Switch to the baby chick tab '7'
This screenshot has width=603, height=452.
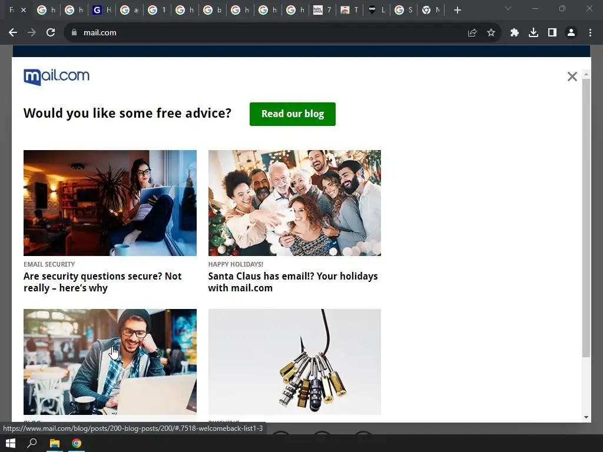tap(323, 10)
